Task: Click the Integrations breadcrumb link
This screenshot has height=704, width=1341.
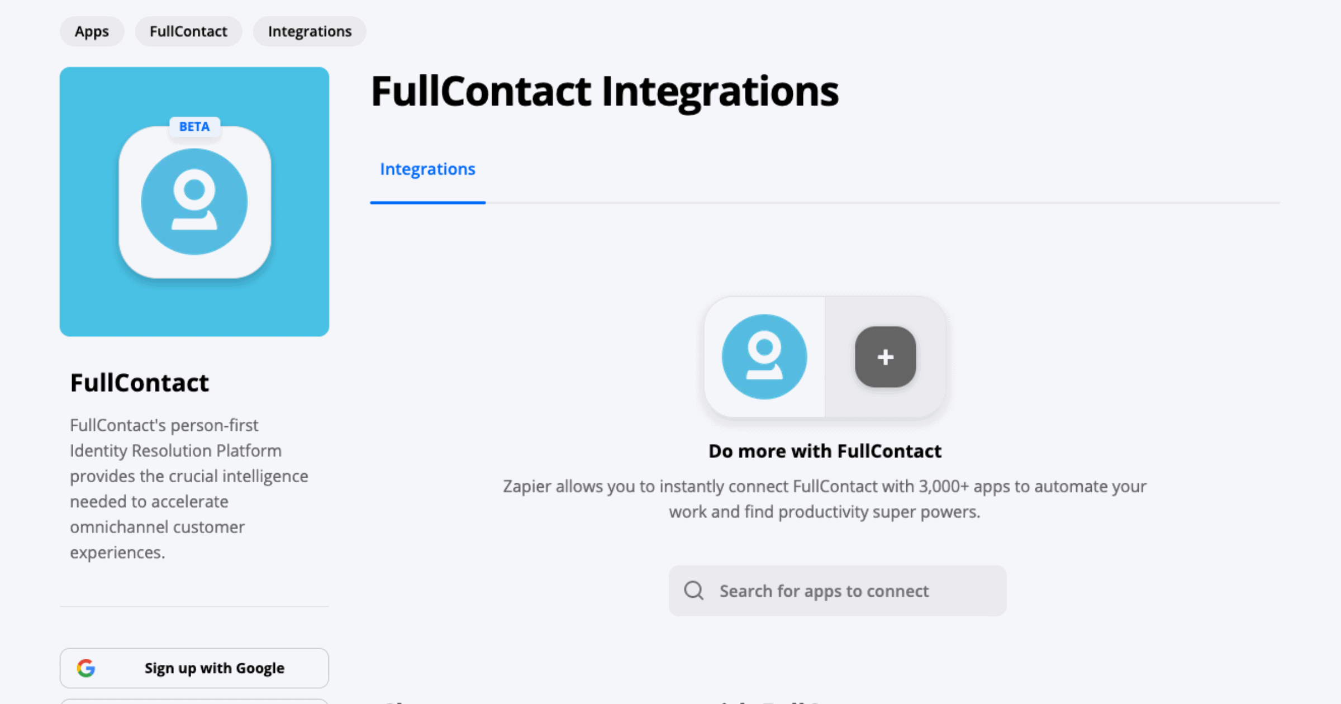Action: (x=310, y=30)
